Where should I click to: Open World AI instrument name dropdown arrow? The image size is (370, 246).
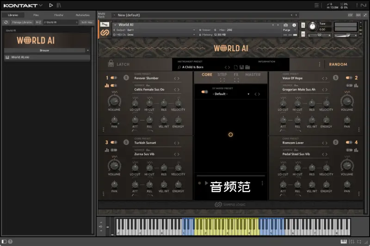[x=115, y=25]
